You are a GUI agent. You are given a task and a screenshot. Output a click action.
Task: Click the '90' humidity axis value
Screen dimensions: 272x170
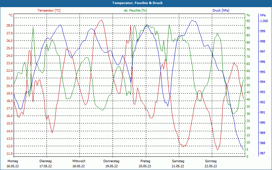tap(248, 28)
